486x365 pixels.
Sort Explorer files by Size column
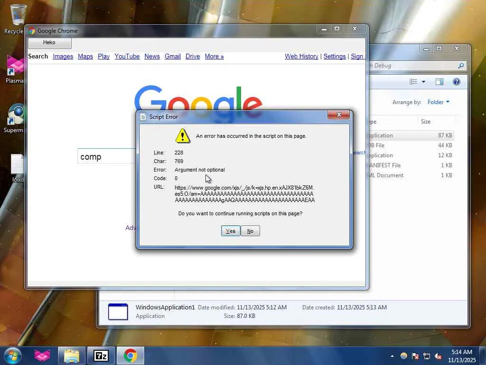coord(426,122)
